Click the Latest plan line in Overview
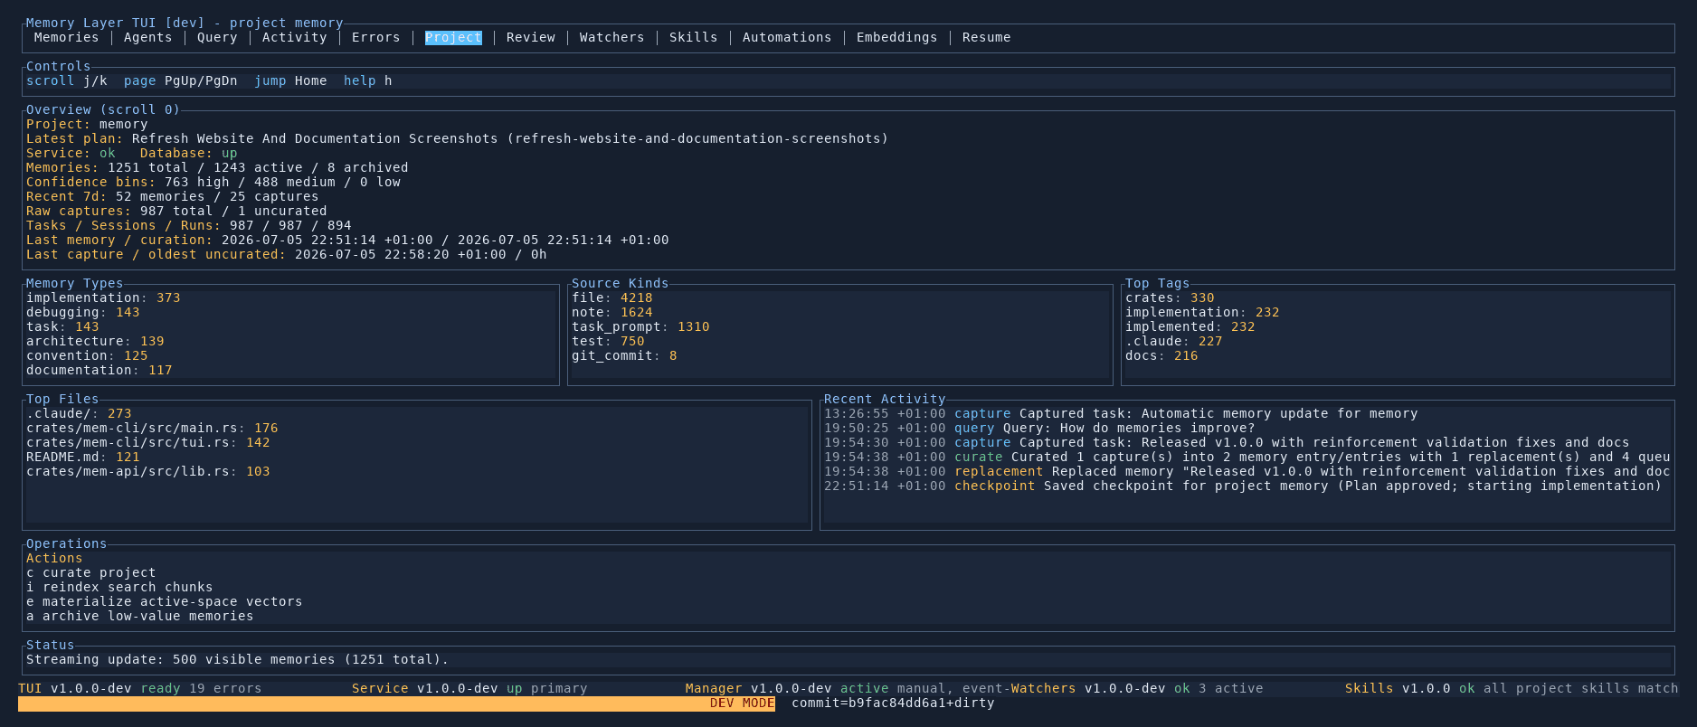The width and height of the screenshot is (1697, 727). (x=457, y=138)
